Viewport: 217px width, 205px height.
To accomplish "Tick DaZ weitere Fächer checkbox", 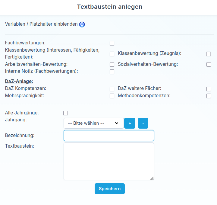I will 209,89.
